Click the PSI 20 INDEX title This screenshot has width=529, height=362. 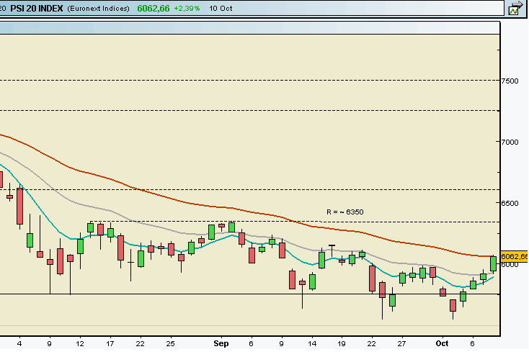tap(37, 9)
